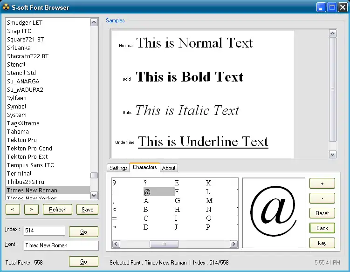Select Smudger LET in the font list
Image resolution: width=350 pixels, height=272 pixels.
pos(48,22)
